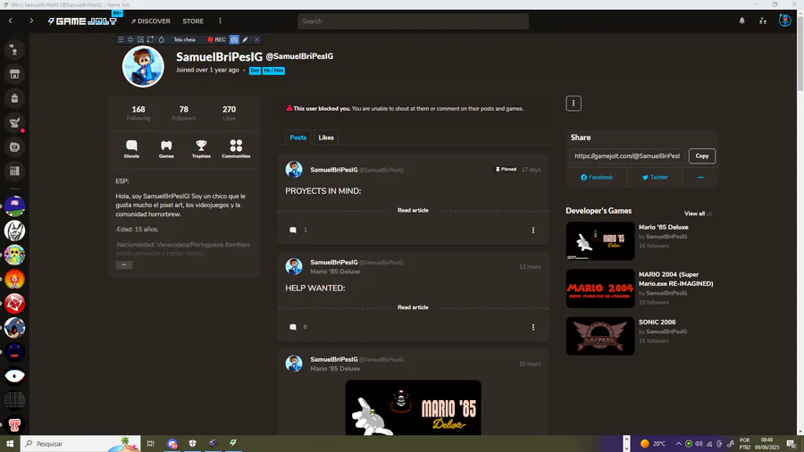The width and height of the screenshot is (804, 452).
Task: Go forward with the navigation arrow
Action: 31,21
